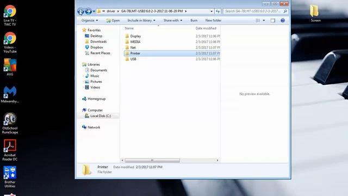Click the Live TV - TWC TV desktop shortcut

click(x=10, y=16)
